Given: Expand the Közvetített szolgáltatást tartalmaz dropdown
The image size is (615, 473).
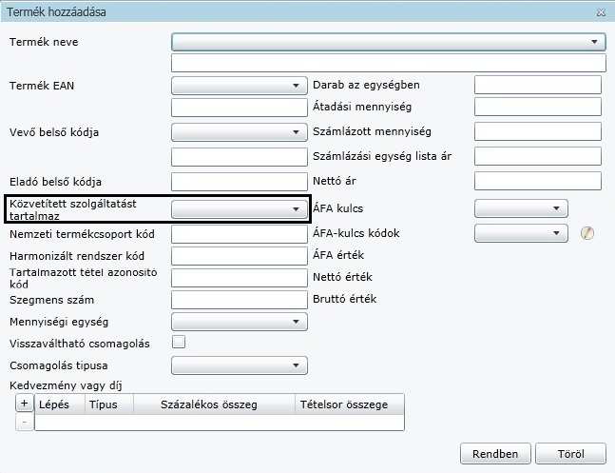Looking at the screenshot, I should point(240,209).
